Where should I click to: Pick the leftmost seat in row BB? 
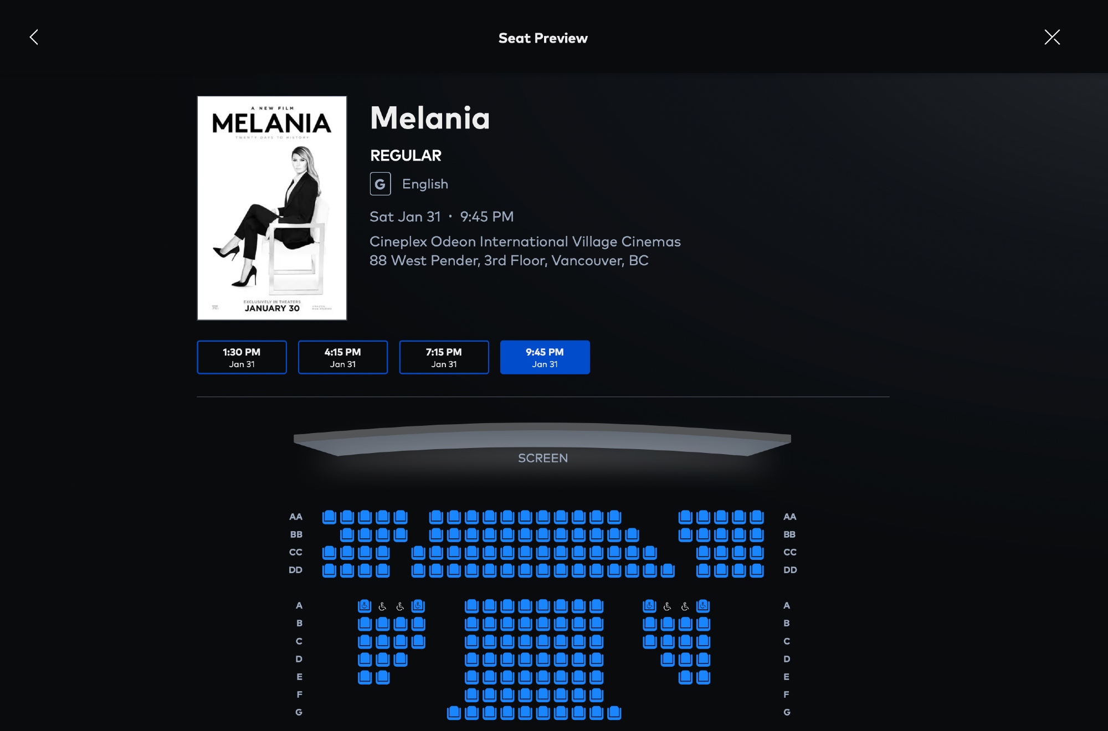(x=347, y=534)
